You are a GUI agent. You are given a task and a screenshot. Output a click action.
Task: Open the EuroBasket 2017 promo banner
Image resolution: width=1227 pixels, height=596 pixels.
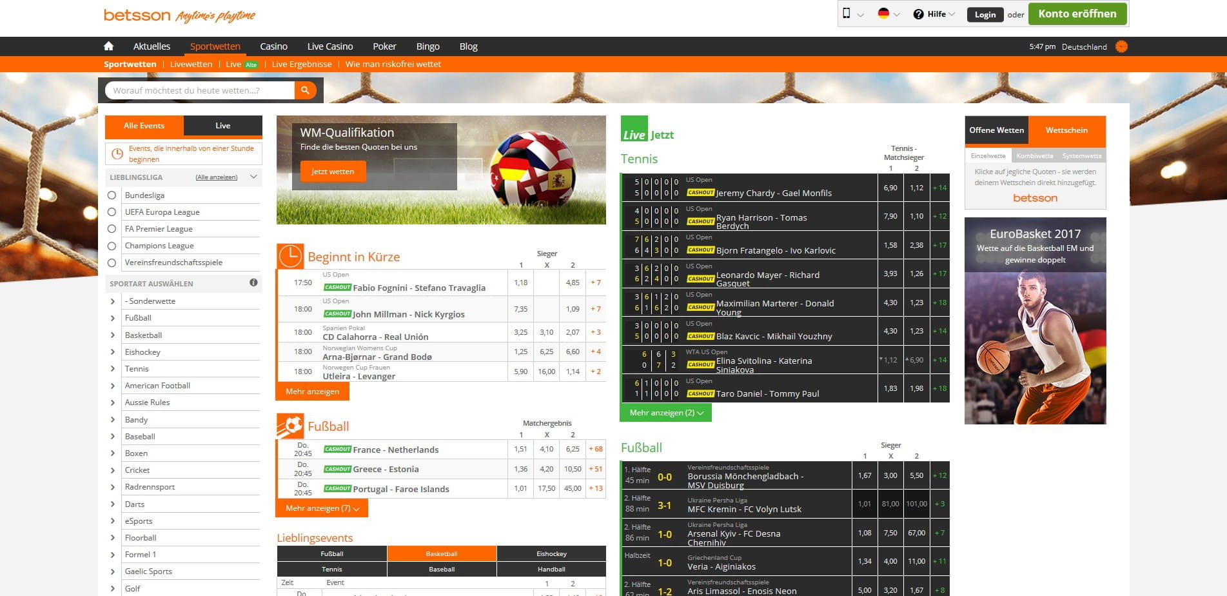(1036, 321)
